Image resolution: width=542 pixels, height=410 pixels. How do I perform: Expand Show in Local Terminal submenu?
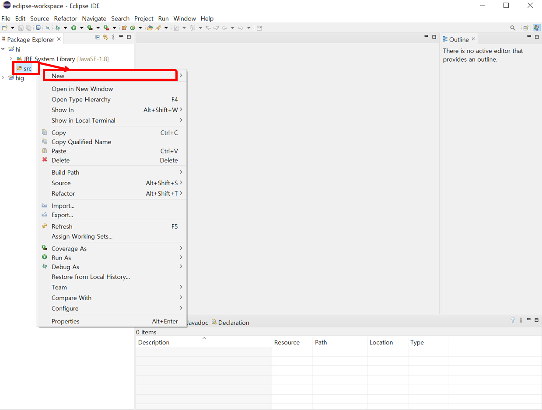point(111,120)
